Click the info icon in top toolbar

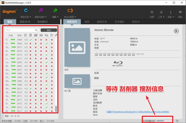(x=170, y=12)
